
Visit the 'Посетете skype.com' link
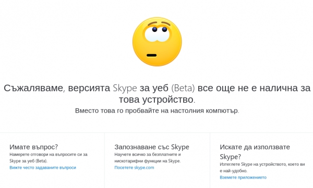(x=134, y=168)
